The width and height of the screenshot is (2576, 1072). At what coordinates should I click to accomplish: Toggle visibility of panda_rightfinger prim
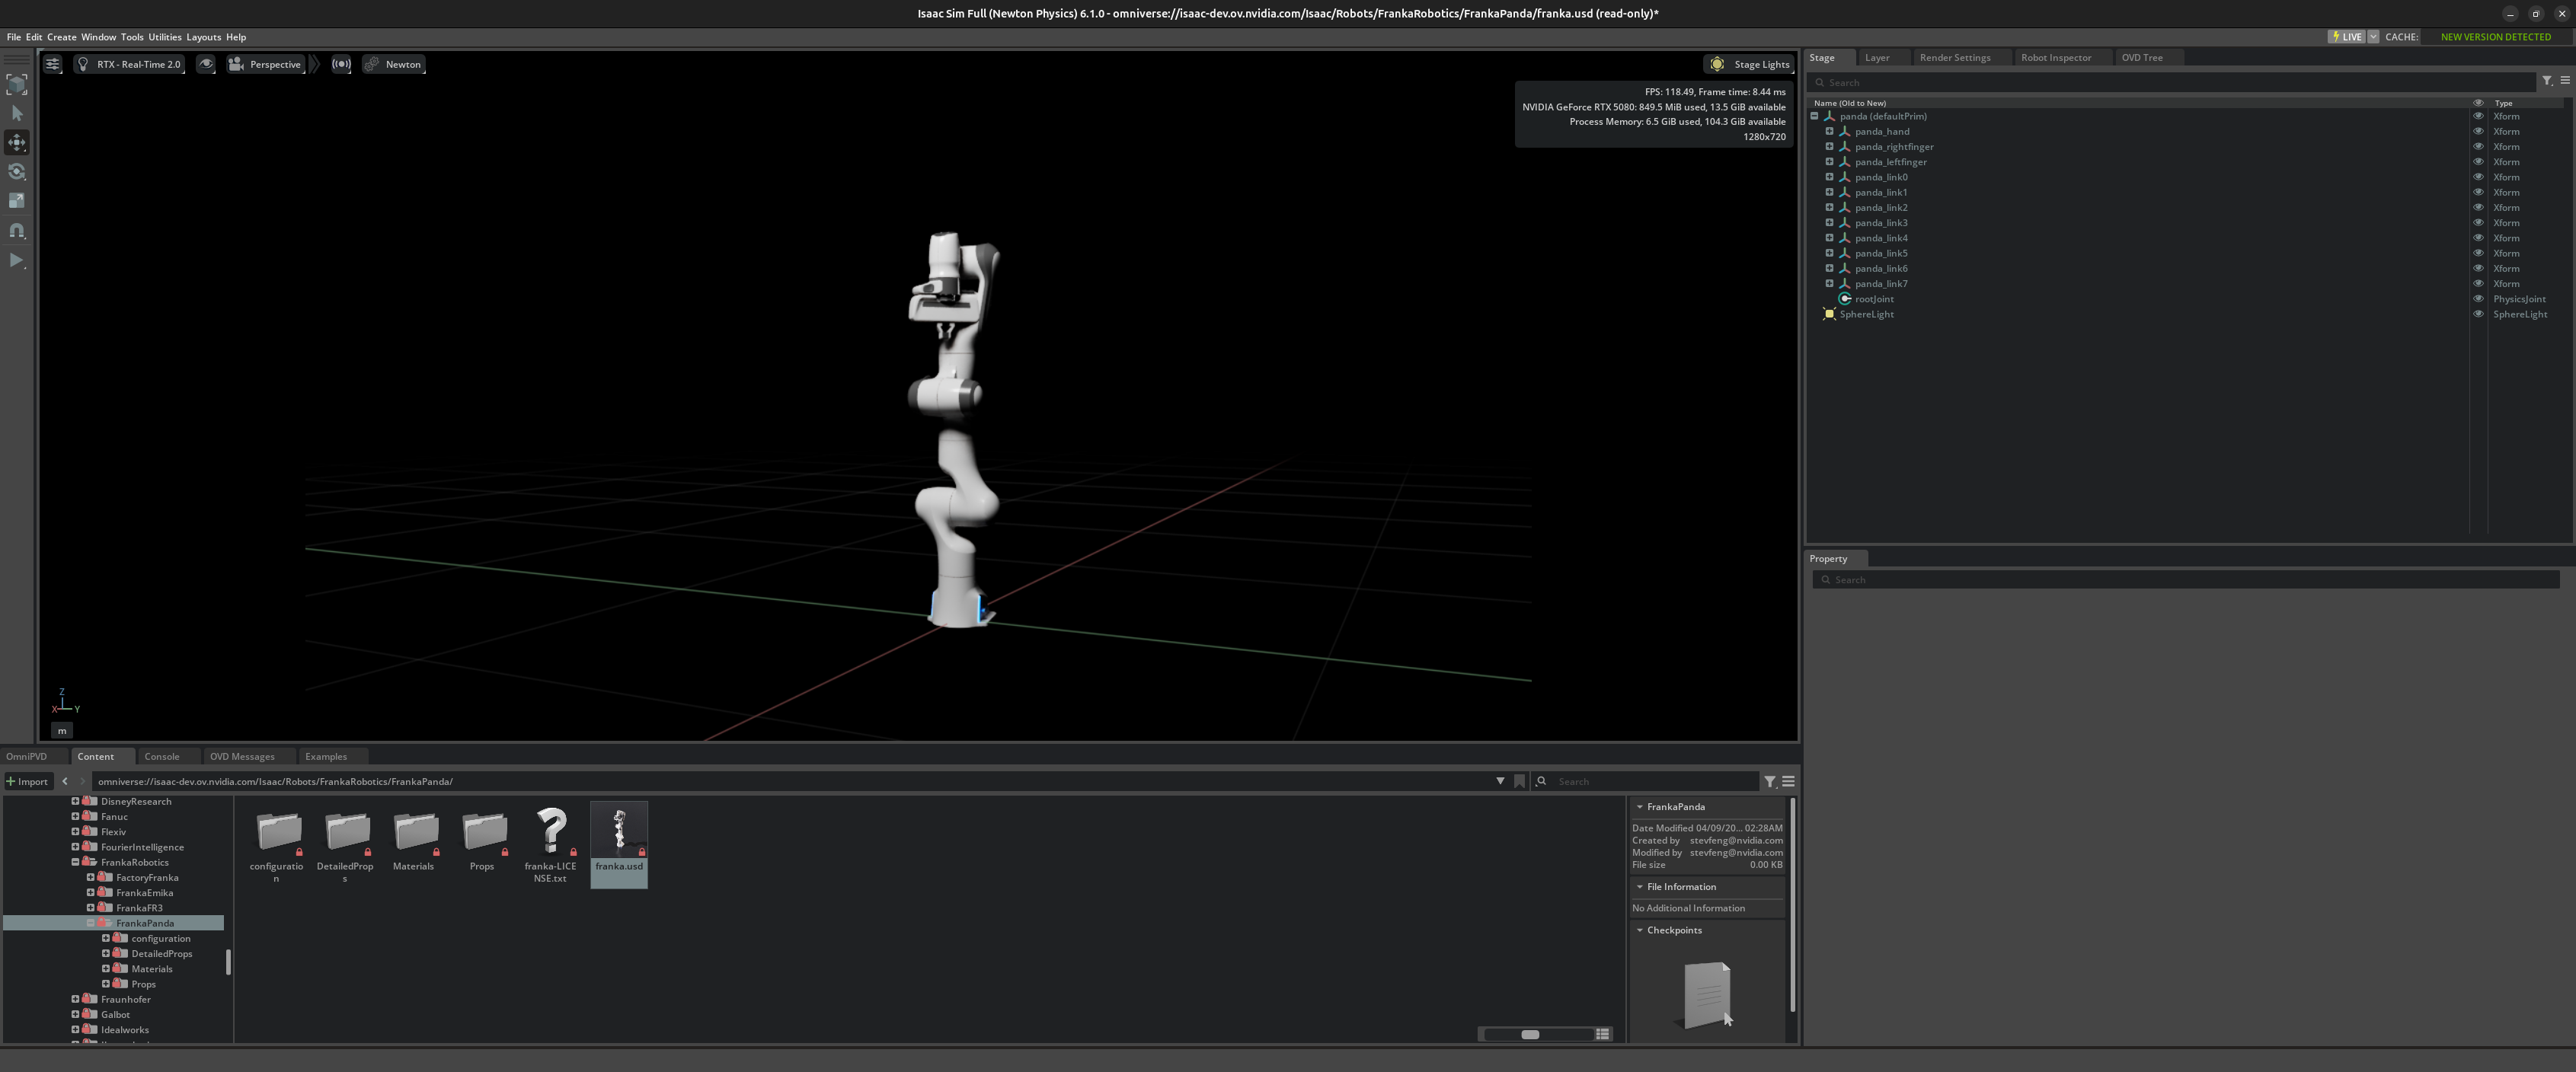pos(2478,147)
